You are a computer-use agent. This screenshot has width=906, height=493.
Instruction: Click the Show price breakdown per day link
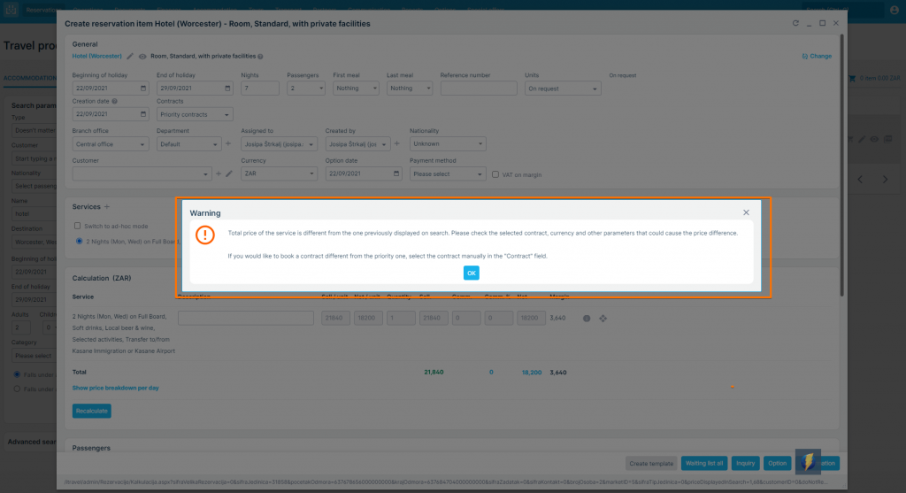tap(115, 388)
